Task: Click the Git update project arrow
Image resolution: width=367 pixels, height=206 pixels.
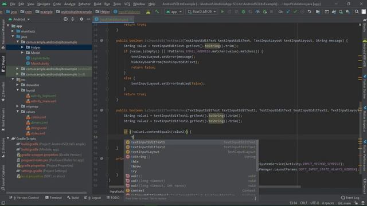Action: pyautogui.click(x=288, y=11)
